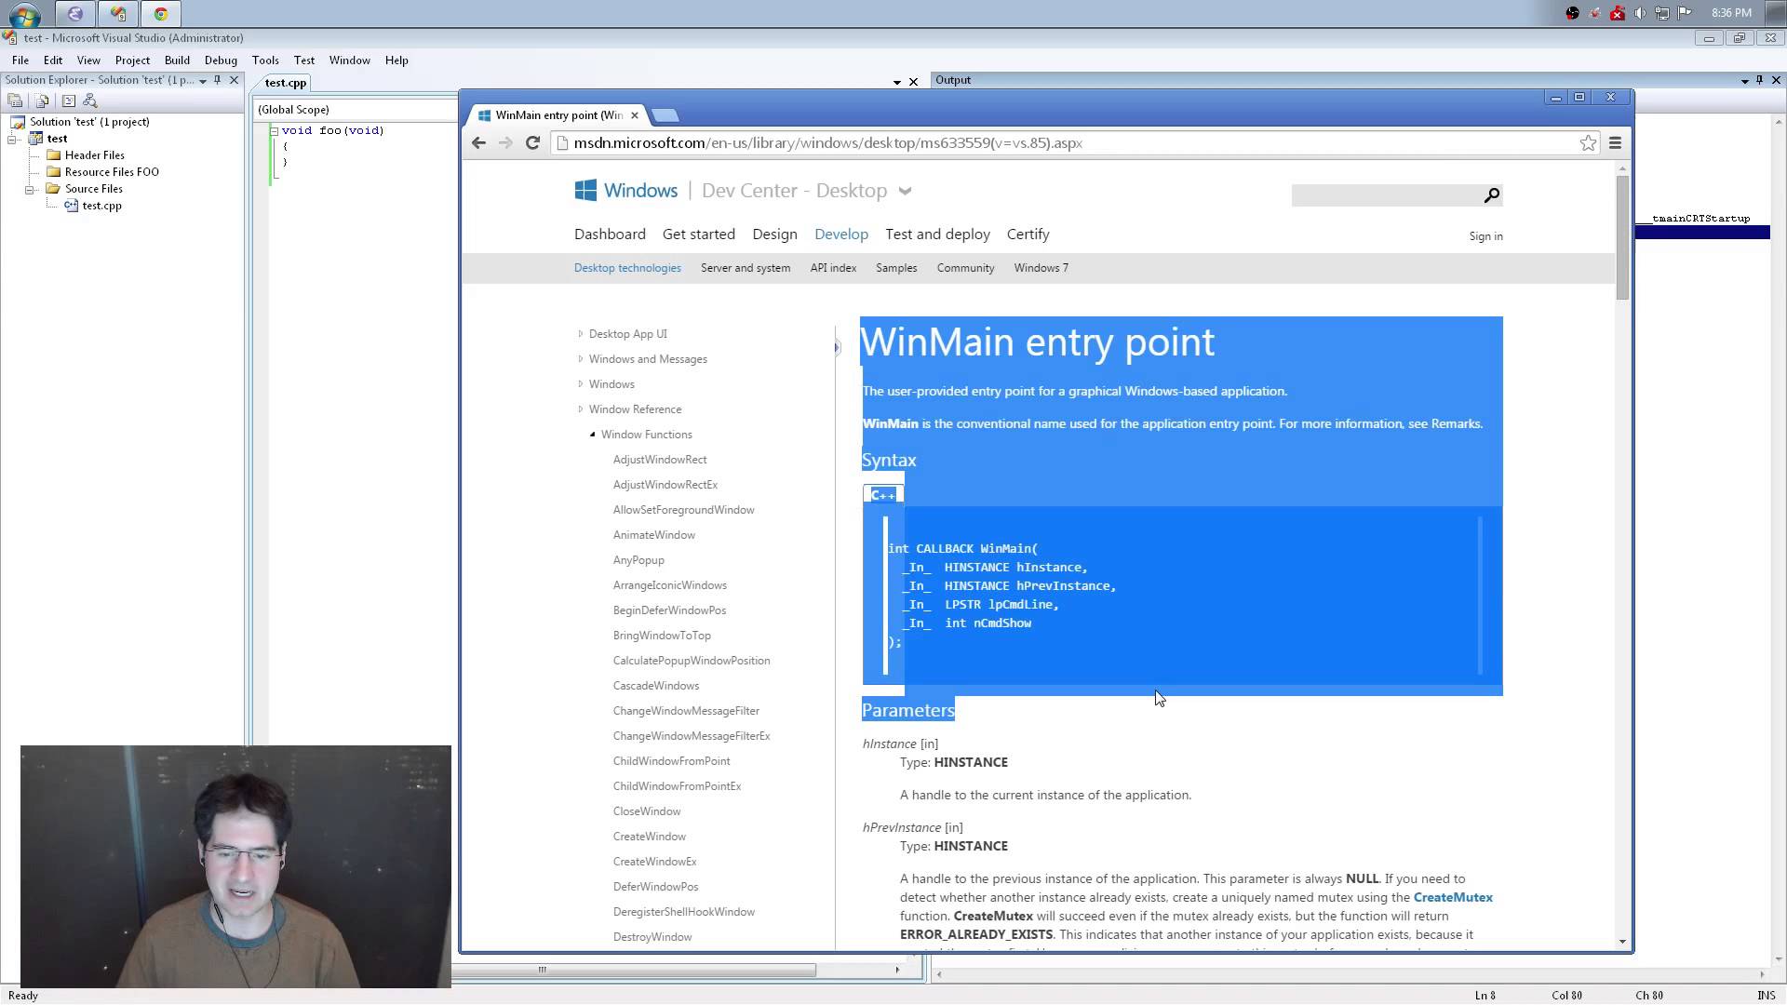The image size is (1787, 1005).
Task: Expand the Window Reference node
Action: (x=581, y=409)
